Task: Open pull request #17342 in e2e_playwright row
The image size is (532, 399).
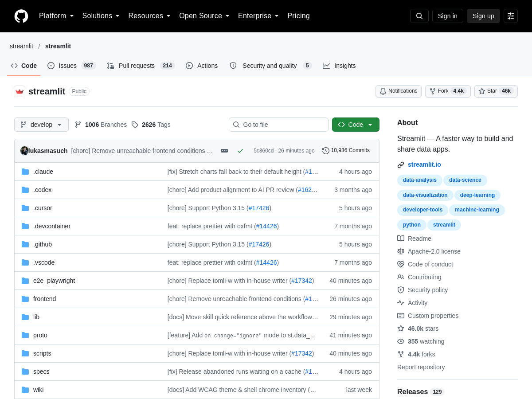Action: tap(302, 281)
